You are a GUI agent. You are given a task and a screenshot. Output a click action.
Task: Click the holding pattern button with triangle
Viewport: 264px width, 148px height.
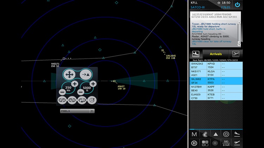[82, 100]
